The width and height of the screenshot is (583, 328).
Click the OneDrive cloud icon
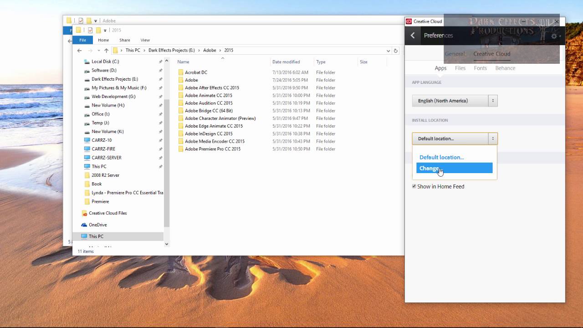coord(84,225)
